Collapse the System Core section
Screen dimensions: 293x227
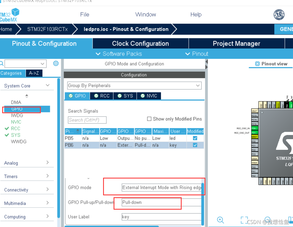click(48, 85)
